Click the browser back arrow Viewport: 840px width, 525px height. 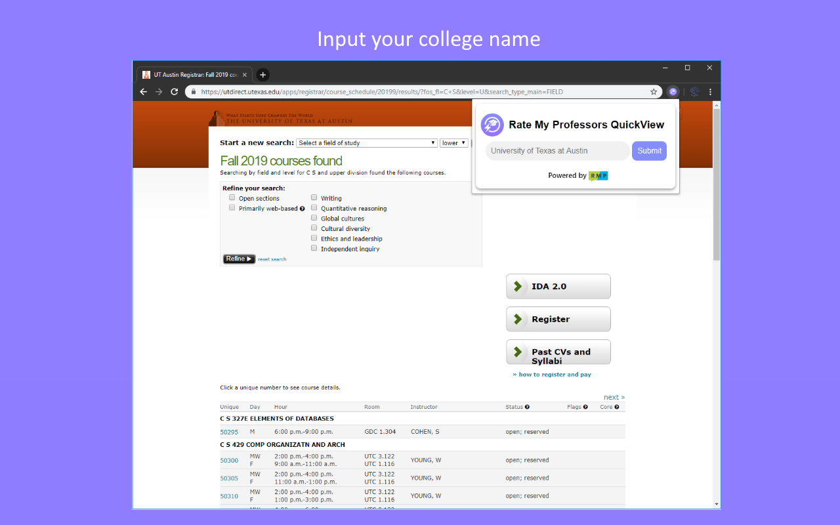click(144, 92)
